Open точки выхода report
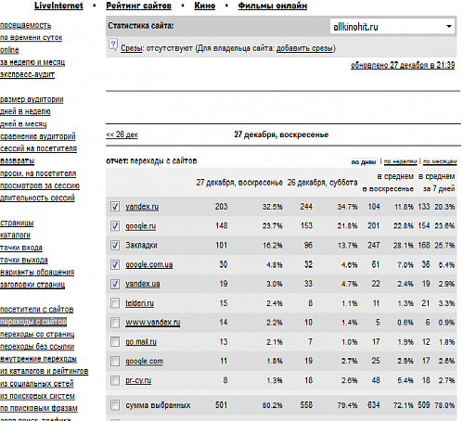Viewport: 463px width, 421px height. click(24, 260)
